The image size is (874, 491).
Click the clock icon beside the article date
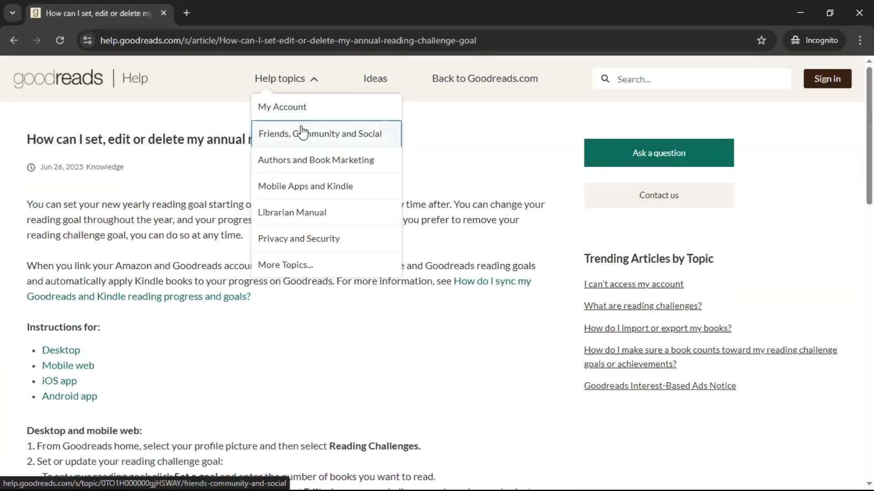tap(31, 167)
